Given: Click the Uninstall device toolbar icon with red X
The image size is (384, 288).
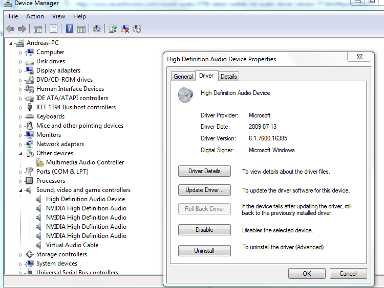Looking at the screenshot, I should coord(125,29).
